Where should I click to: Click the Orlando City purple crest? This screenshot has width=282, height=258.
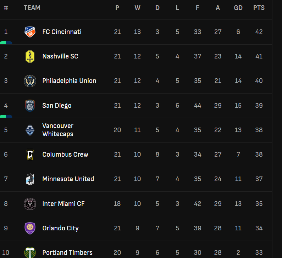(x=30, y=228)
